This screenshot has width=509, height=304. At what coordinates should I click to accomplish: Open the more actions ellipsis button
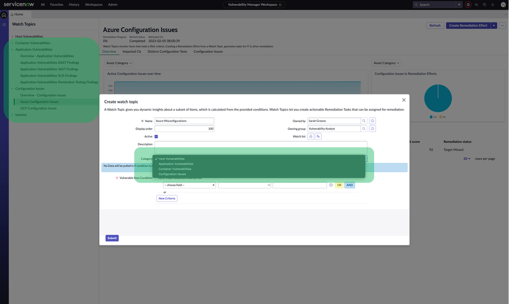502,26
